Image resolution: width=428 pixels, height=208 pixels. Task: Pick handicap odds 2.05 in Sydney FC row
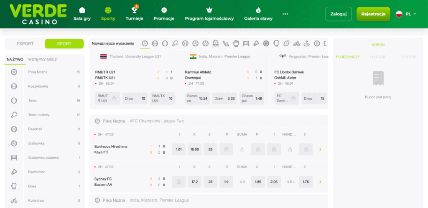pyautogui.click(x=274, y=182)
